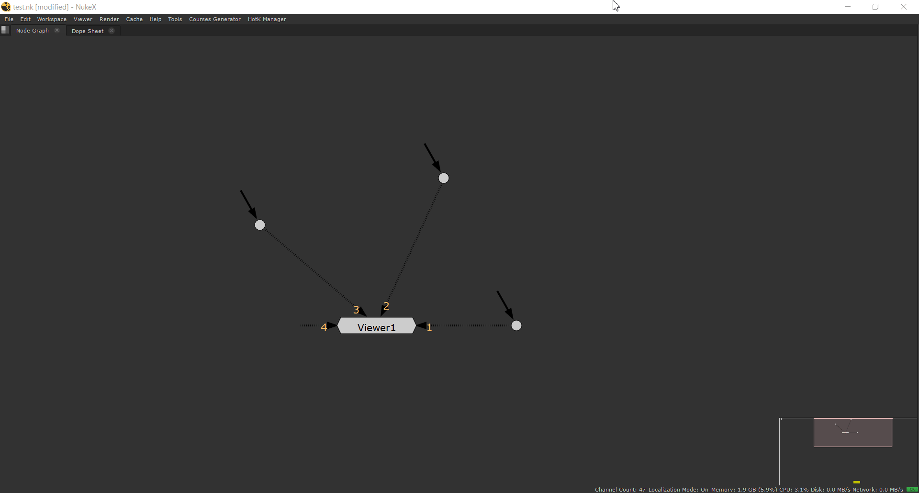Select the Node Graph tab
919x493 pixels.
pyautogui.click(x=33, y=30)
